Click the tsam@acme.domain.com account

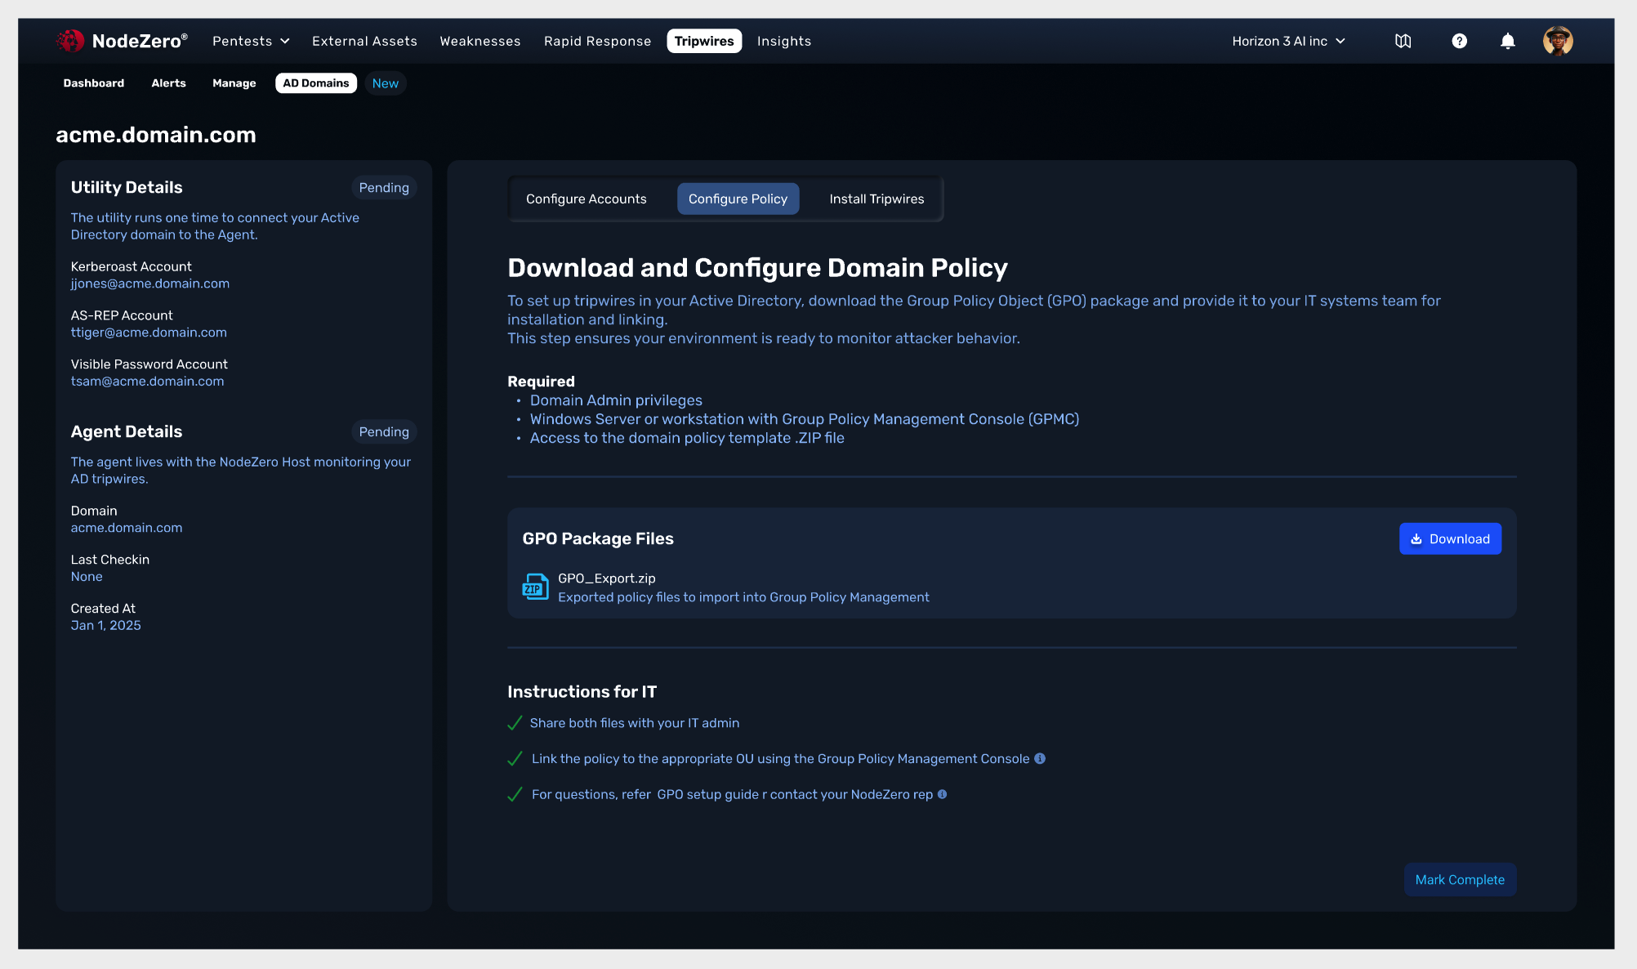tap(147, 382)
